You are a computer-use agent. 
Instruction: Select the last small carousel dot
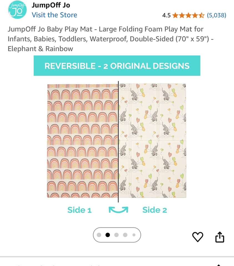[x=134, y=235]
